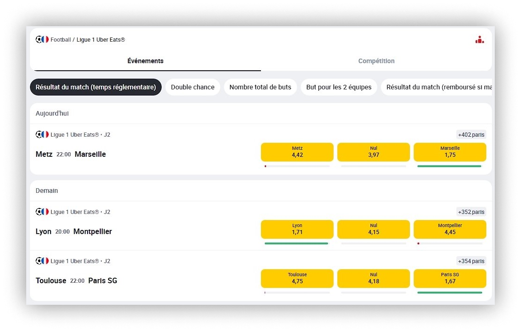Select the Événements tab
The height and width of the screenshot is (331, 521).
click(145, 61)
